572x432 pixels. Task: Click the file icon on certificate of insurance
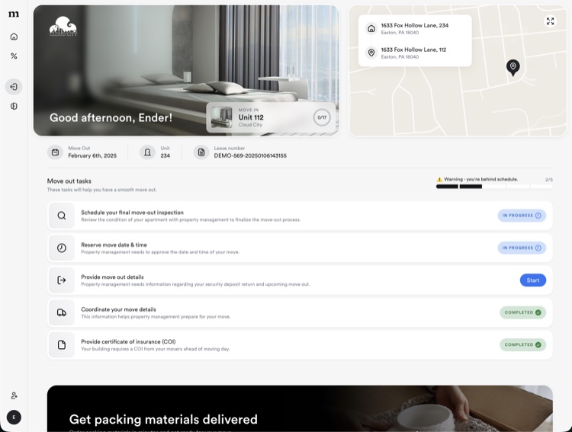coord(62,344)
